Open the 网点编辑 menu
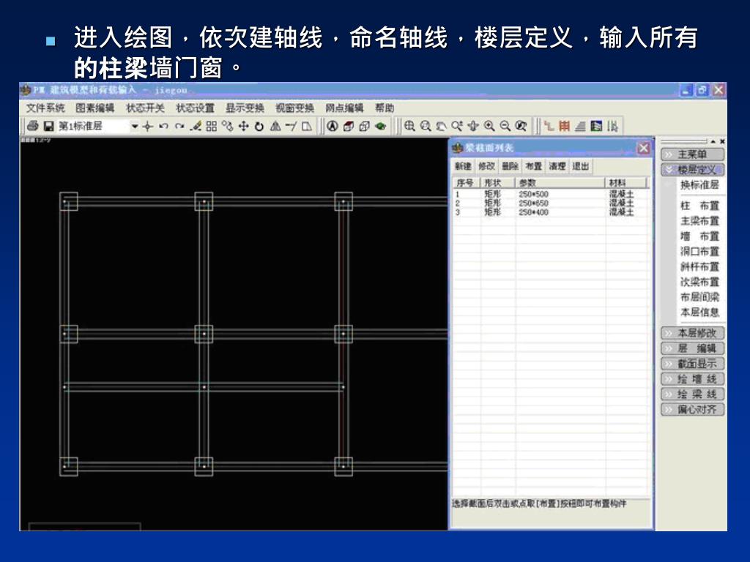 point(344,108)
